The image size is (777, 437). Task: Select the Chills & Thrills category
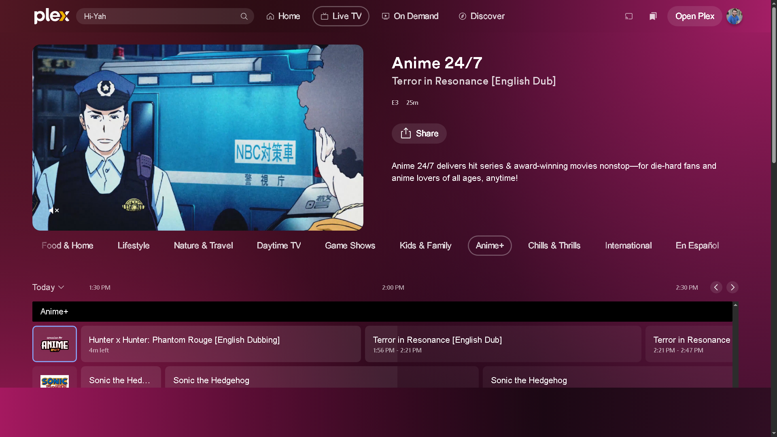coord(554,246)
